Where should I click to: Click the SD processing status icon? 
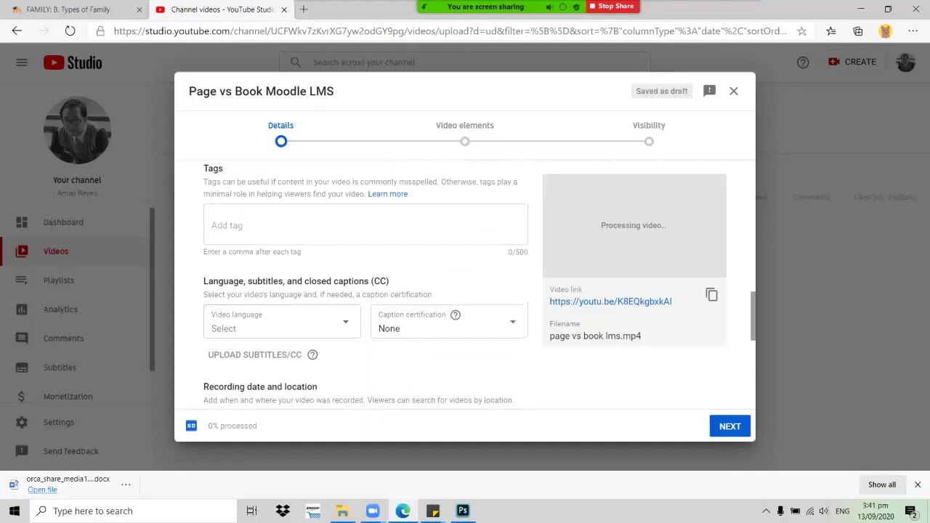coord(191,426)
